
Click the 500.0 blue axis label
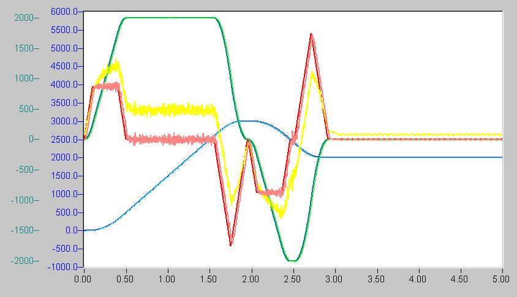[x=67, y=212]
